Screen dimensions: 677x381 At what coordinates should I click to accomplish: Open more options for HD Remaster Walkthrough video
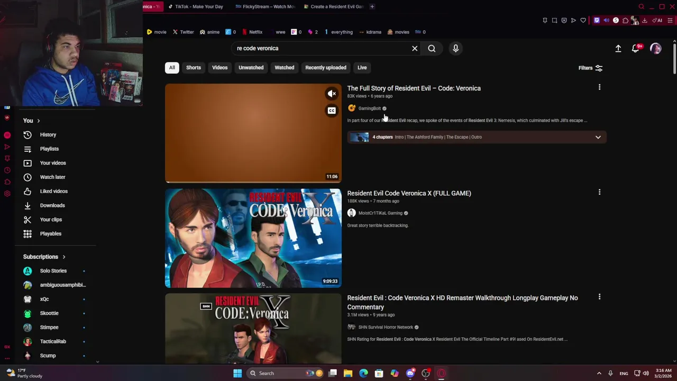tap(599, 297)
